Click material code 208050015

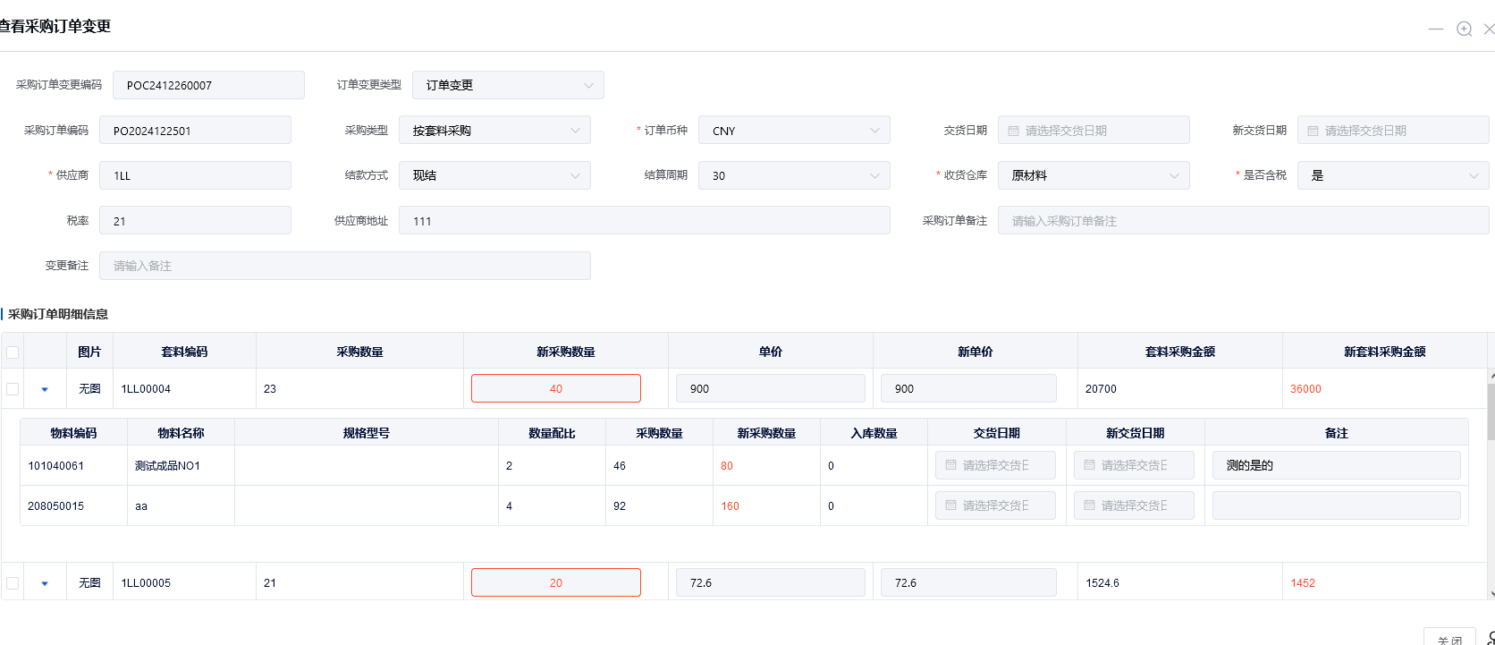coord(55,506)
